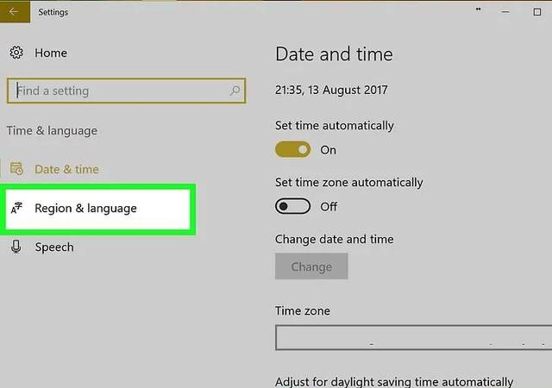Image resolution: width=552 pixels, height=388 pixels.
Task: Disable the Set time automatically switch
Action: click(x=293, y=150)
